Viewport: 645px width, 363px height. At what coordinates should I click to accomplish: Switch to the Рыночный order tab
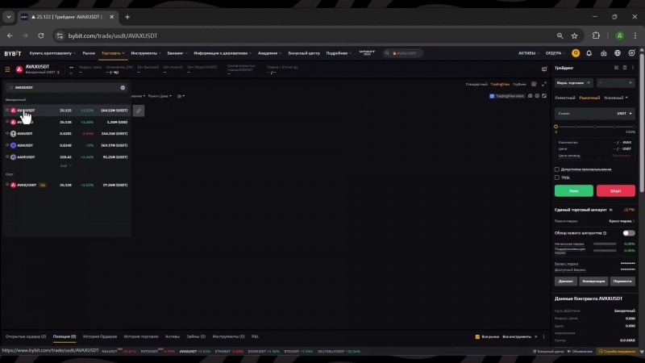point(589,98)
